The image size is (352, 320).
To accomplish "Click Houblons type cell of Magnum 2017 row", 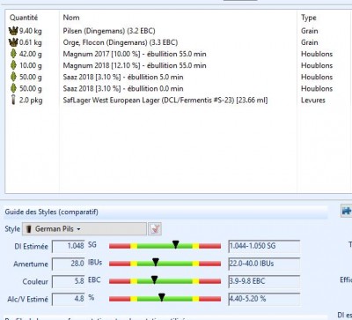I will click(x=317, y=54).
